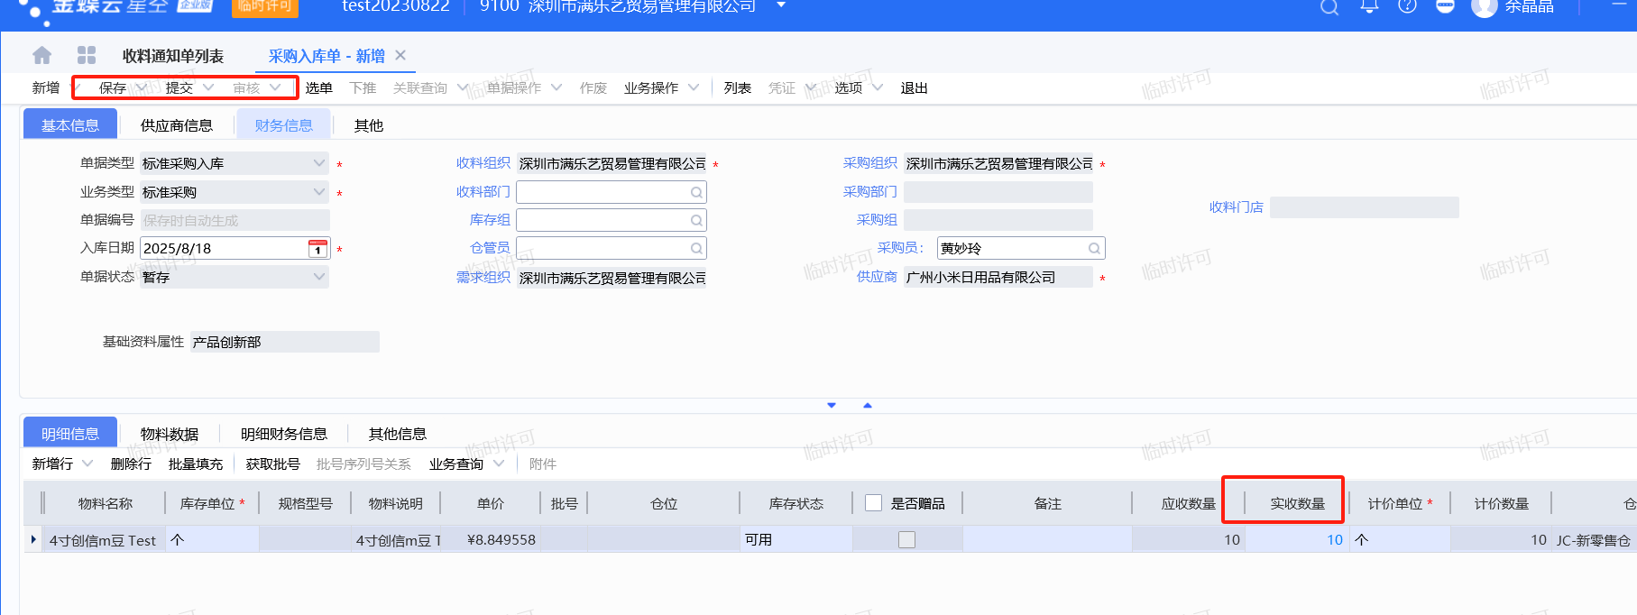
Task: Open the notifications bell
Action: 1369,7
